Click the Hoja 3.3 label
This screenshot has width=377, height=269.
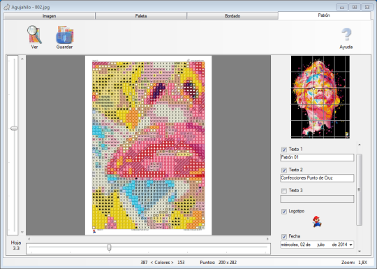point(16,245)
